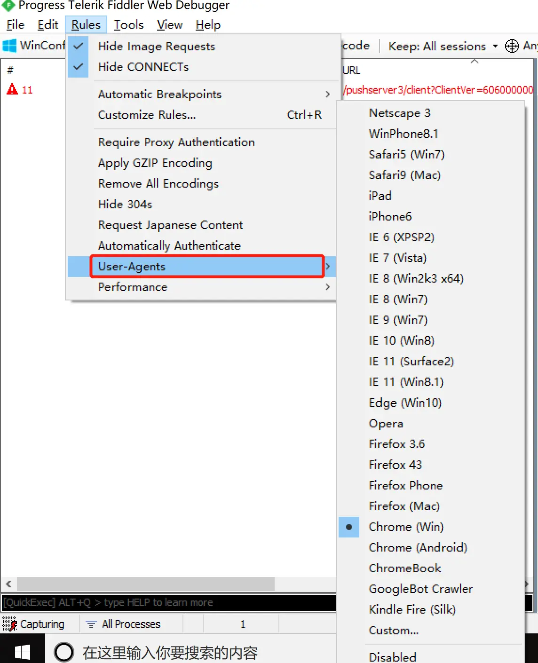Uncheck Hide CONNECTs option
Viewport: 538px width, 663px height.
coord(201,67)
